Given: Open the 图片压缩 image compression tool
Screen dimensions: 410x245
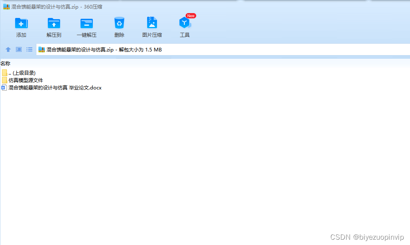Looking at the screenshot, I should [152, 27].
